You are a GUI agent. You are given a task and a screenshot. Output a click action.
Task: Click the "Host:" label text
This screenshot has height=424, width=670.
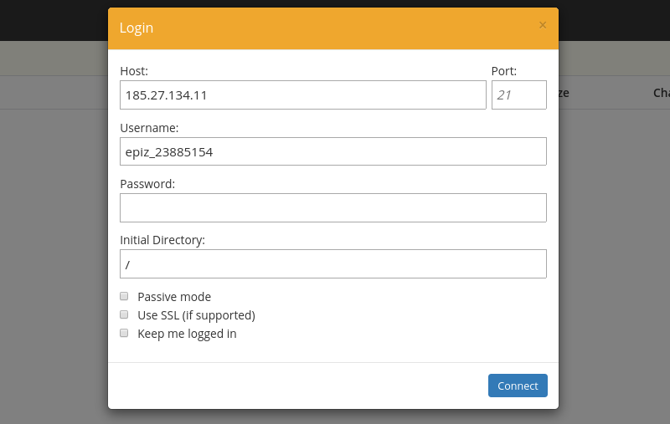click(134, 71)
